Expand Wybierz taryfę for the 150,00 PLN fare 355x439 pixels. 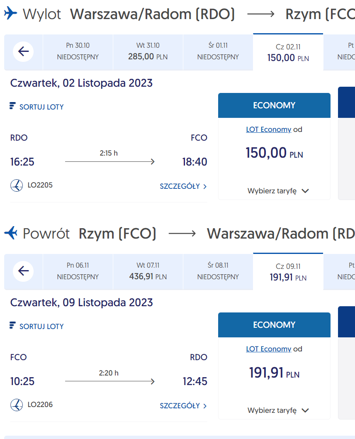[x=278, y=191]
